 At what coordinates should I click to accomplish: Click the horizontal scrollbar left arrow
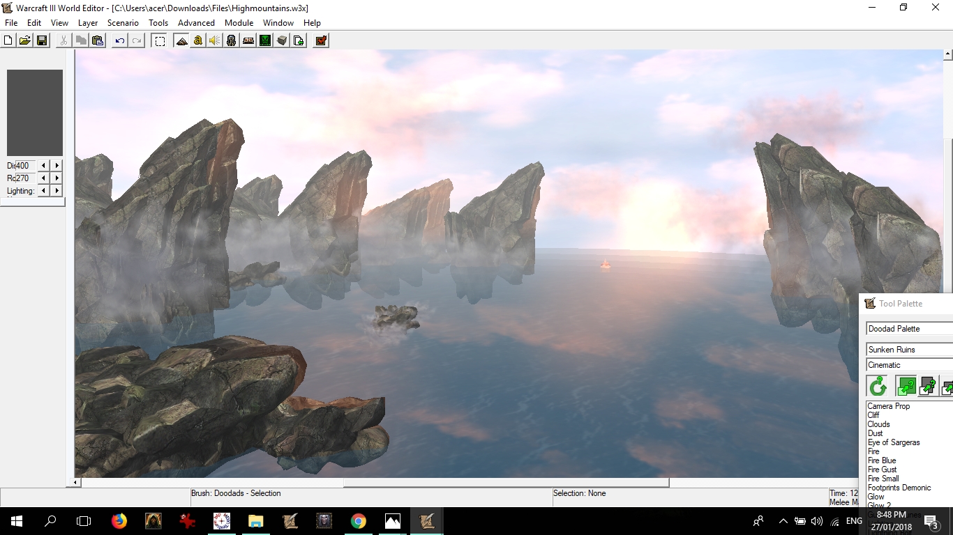77,482
